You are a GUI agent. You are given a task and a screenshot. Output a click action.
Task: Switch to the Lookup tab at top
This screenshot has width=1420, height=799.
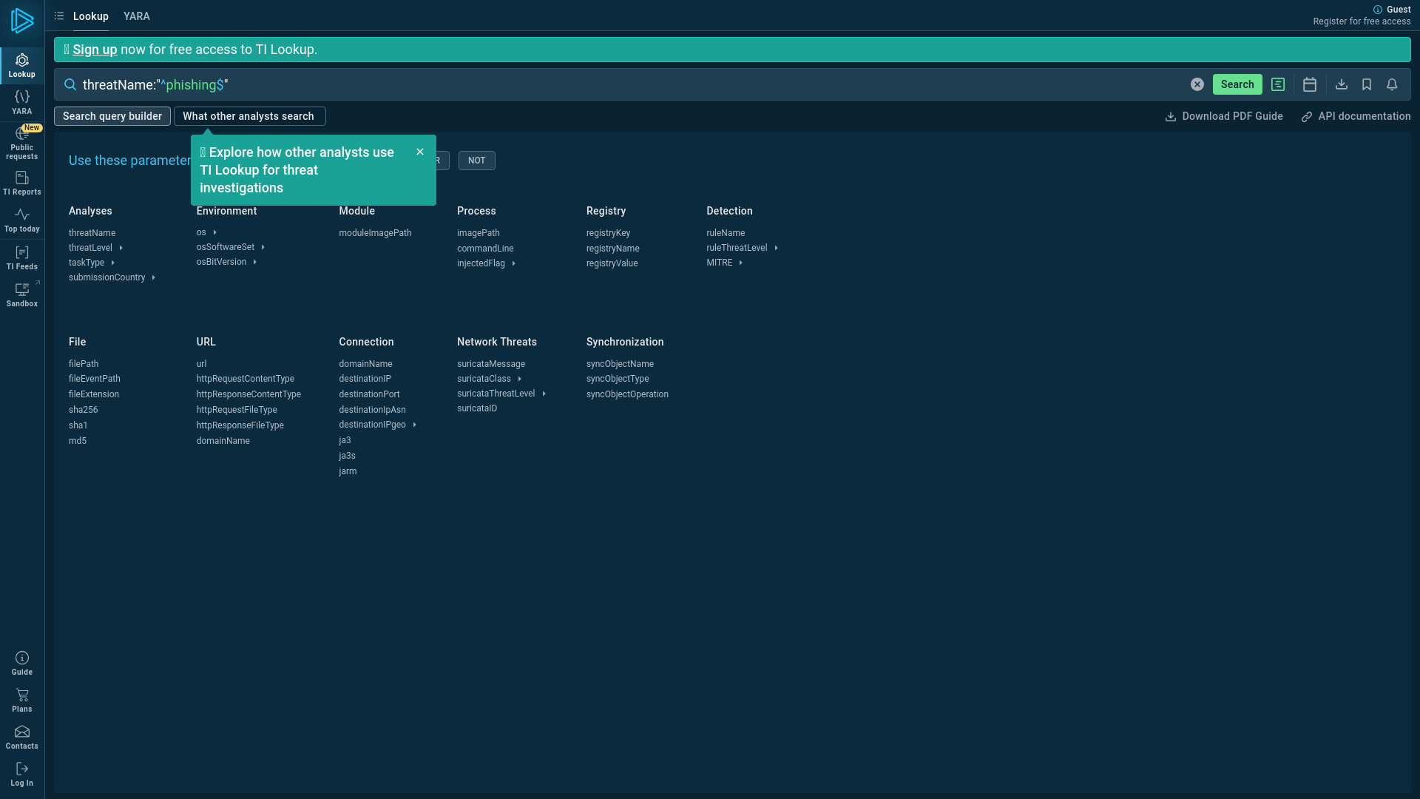90,16
